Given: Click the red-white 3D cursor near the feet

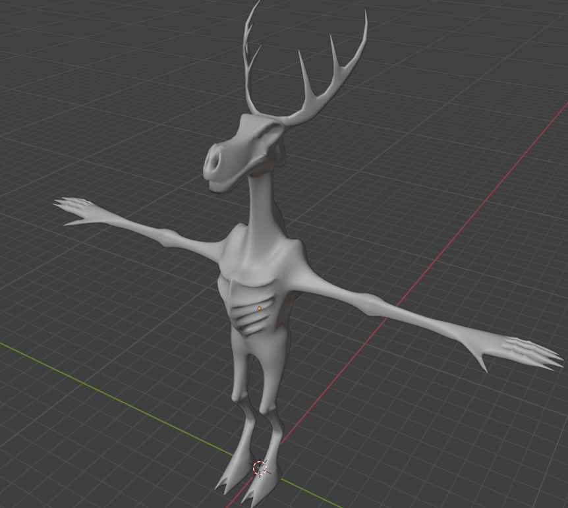Looking at the screenshot, I should [x=260, y=468].
